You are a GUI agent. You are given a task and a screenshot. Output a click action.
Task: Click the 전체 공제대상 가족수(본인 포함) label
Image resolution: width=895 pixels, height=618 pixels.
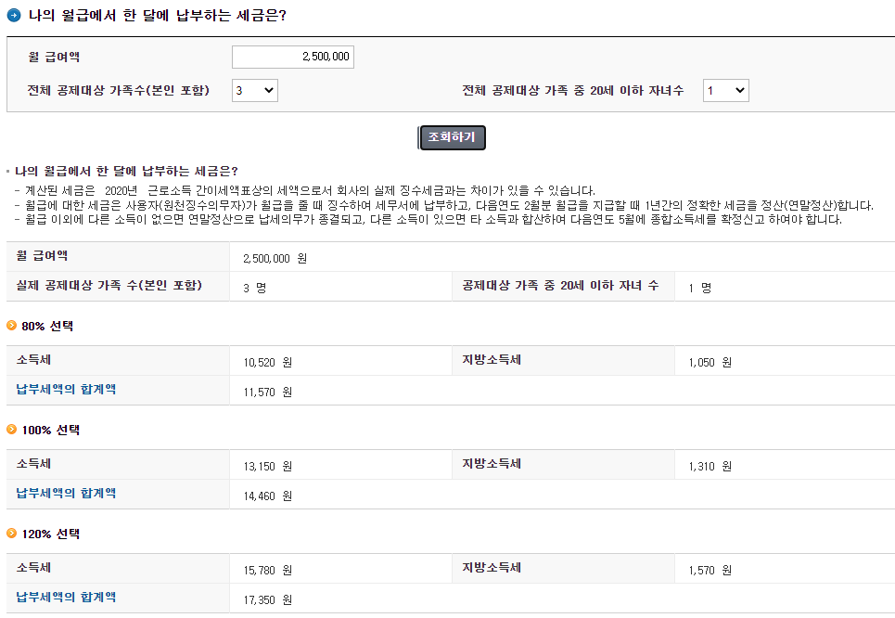(119, 90)
